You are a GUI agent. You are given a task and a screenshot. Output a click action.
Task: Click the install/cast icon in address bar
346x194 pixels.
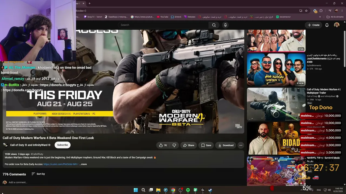tap(301, 11)
